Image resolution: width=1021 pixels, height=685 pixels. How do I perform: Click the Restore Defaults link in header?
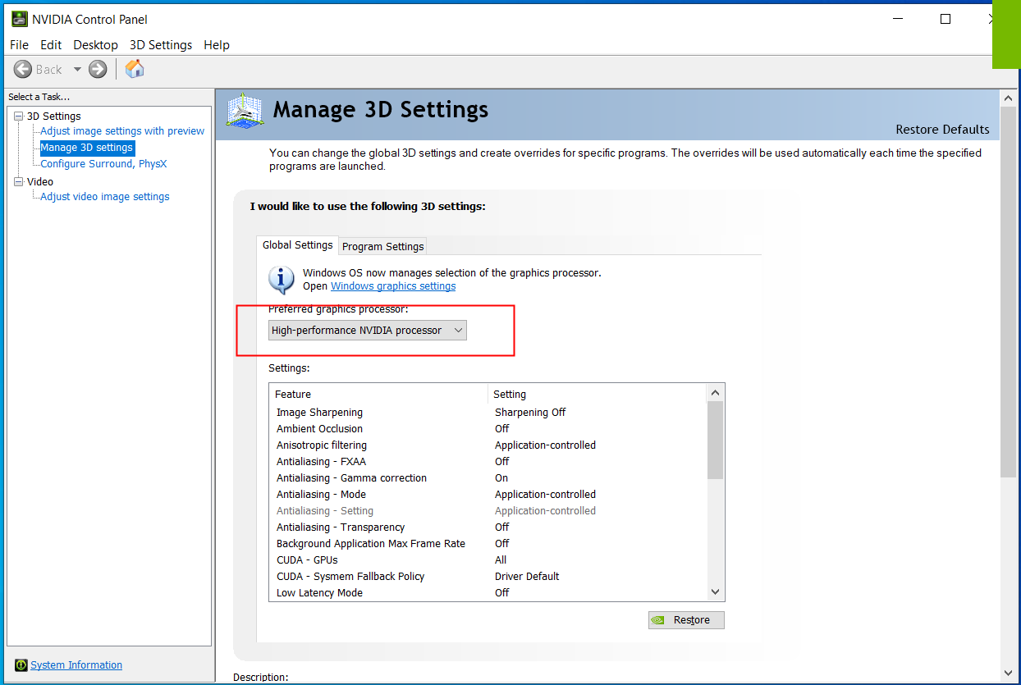coord(942,130)
